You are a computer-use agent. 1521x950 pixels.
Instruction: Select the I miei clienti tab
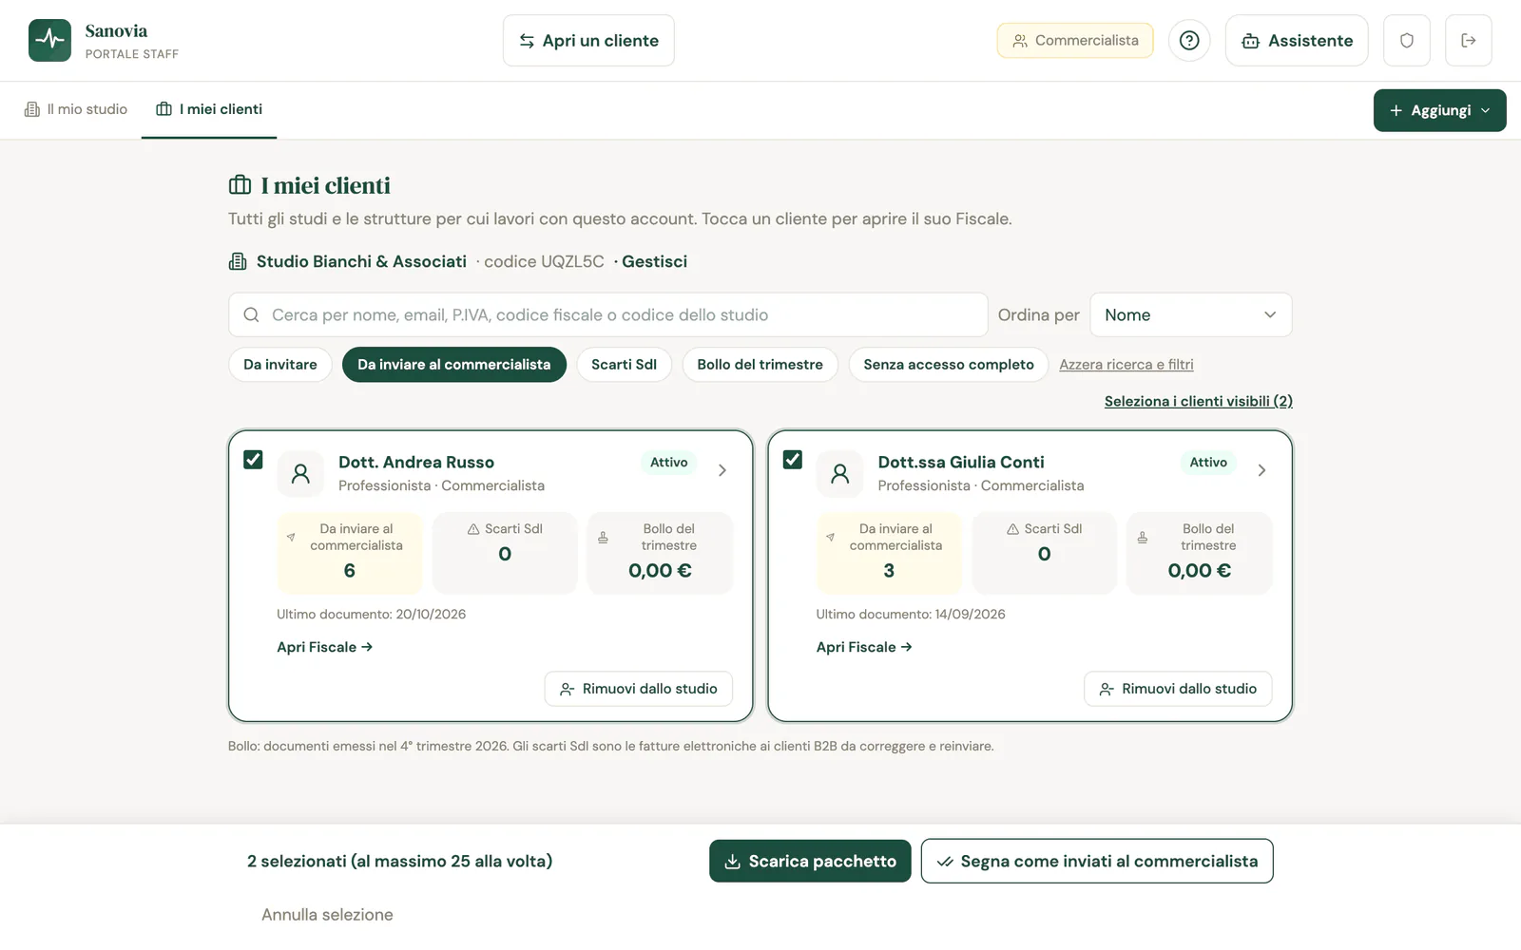209,109
